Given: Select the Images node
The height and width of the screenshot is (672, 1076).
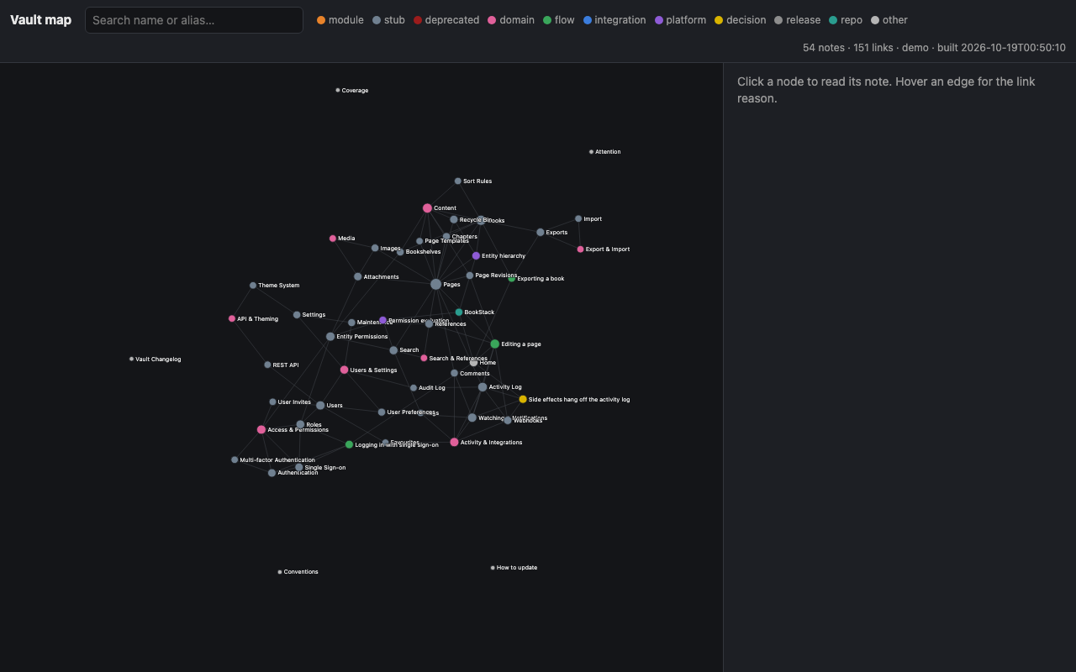Looking at the screenshot, I should pyautogui.click(x=375, y=249).
